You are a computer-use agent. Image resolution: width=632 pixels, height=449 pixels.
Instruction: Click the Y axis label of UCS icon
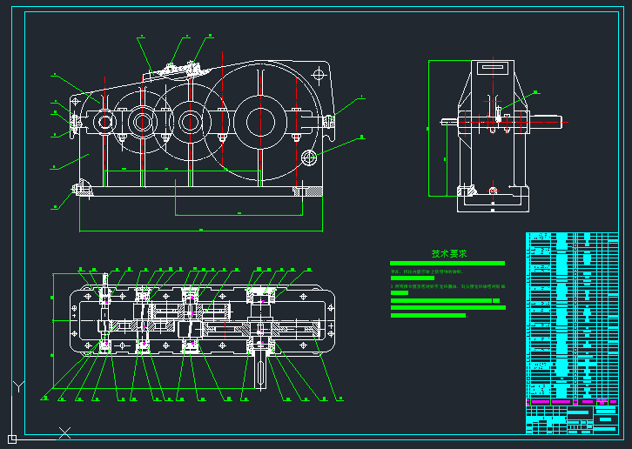(18, 386)
